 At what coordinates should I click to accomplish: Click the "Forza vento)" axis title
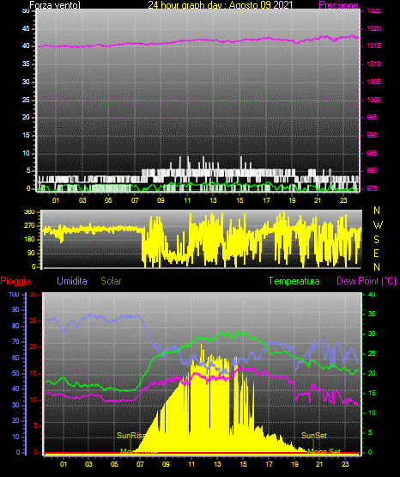(x=55, y=5)
